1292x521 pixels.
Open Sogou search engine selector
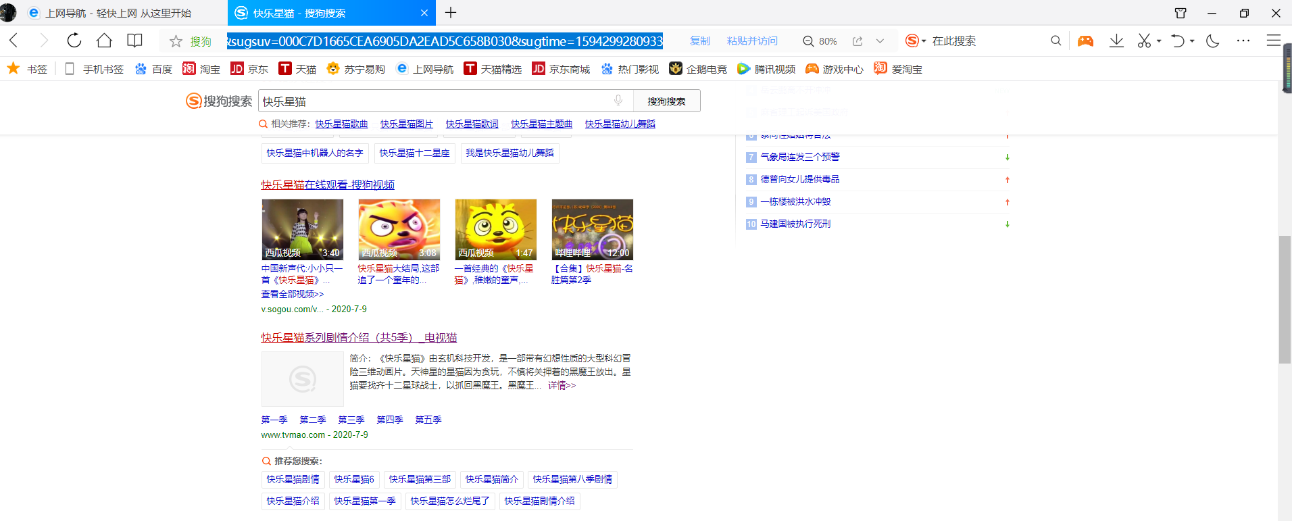pos(916,41)
